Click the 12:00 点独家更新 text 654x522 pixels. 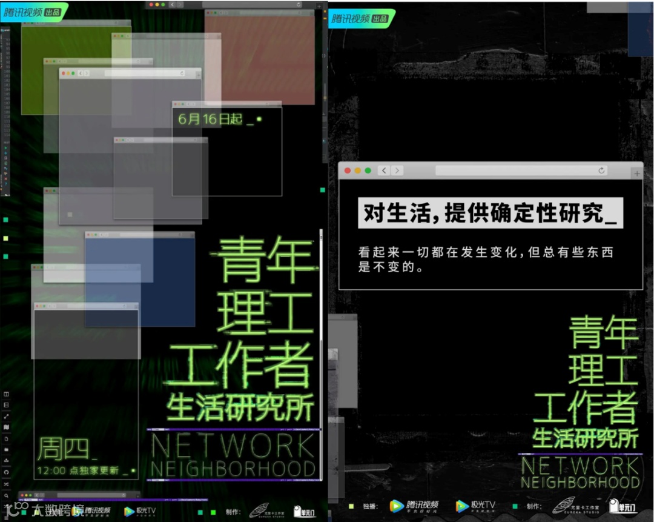(x=78, y=470)
